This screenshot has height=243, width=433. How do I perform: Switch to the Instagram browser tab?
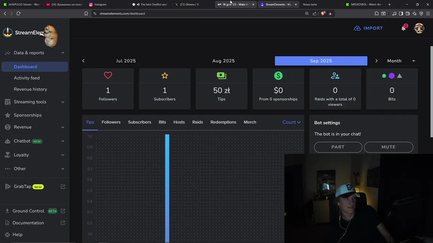100,4
